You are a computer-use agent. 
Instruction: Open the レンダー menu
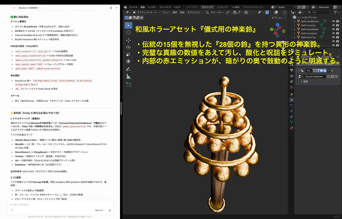[152, 7]
